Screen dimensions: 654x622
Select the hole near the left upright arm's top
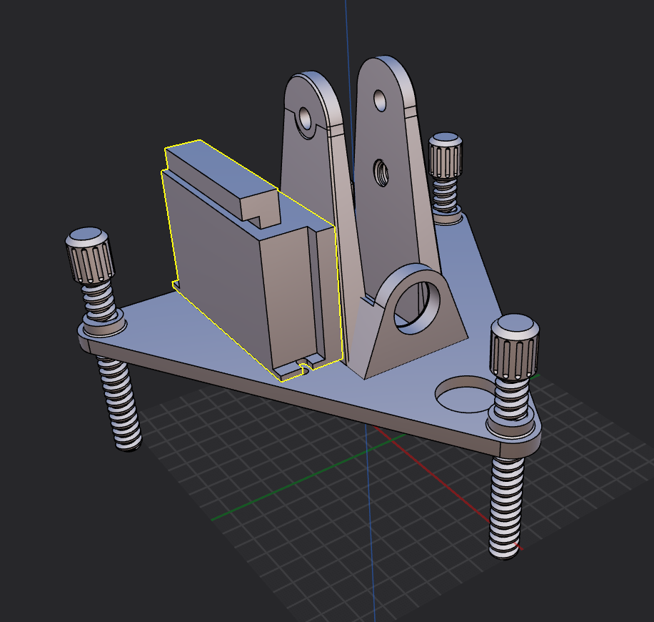[305, 119]
